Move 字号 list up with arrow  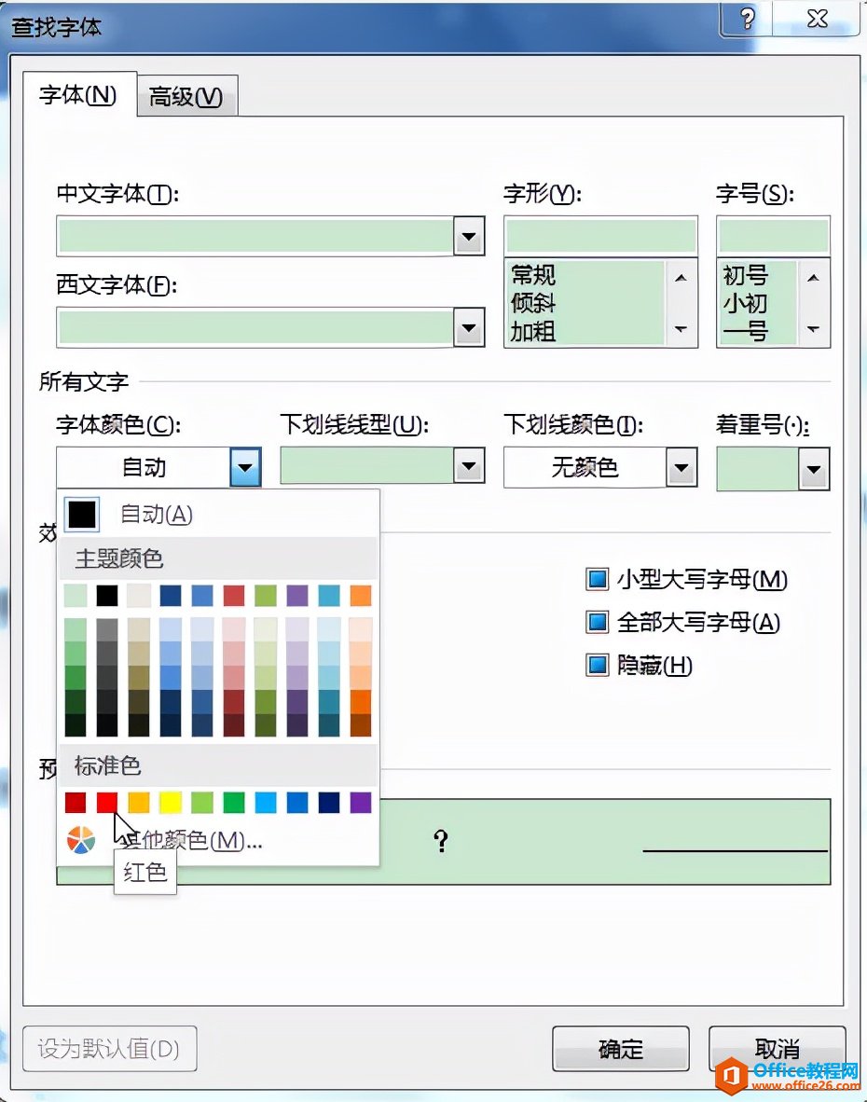(x=813, y=279)
